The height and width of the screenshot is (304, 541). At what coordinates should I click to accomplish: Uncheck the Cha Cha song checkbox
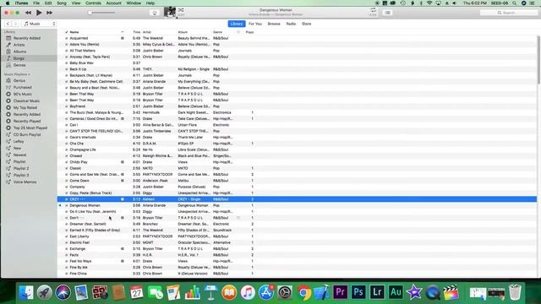67,144
